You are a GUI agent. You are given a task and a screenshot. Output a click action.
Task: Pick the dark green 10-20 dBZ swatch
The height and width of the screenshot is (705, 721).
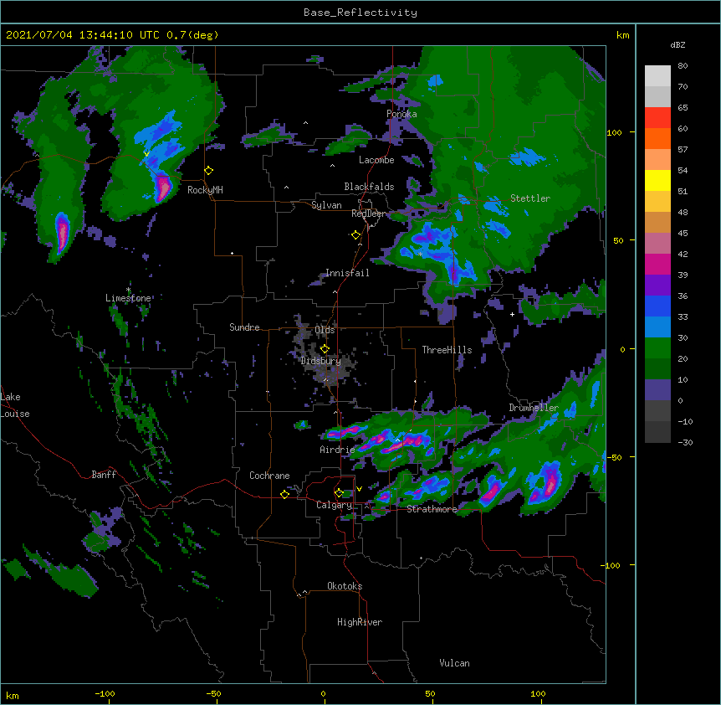[x=657, y=369]
